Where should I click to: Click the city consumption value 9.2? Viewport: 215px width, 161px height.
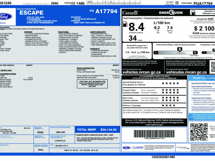click(x=157, y=28)
